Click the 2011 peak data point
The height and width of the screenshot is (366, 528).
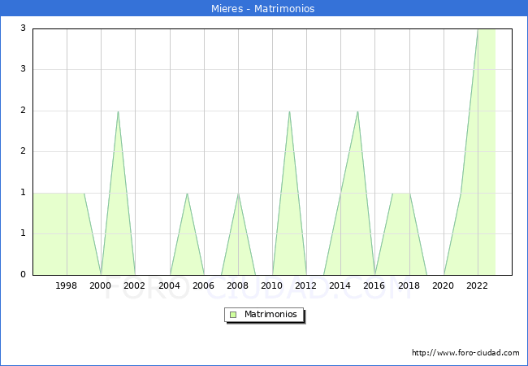point(289,111)
